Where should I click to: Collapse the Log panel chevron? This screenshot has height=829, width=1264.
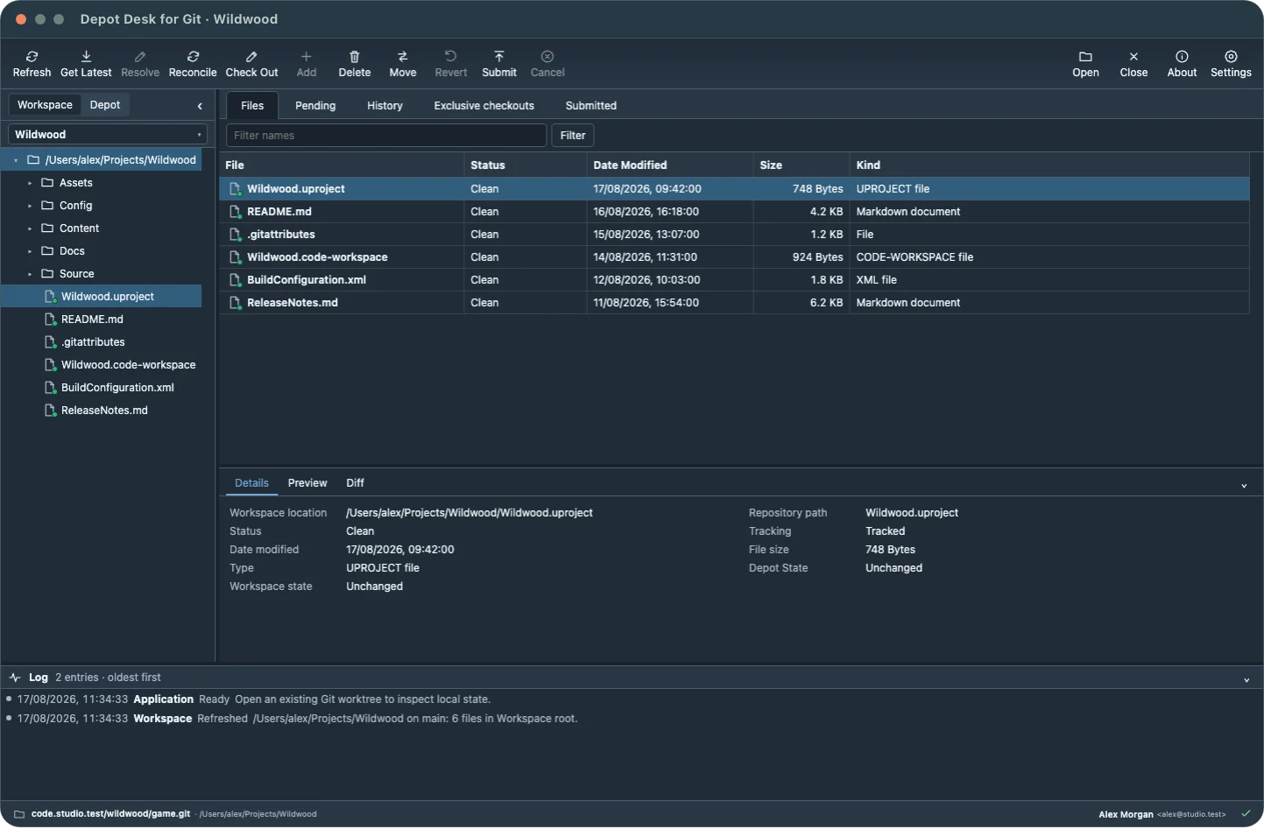(x=1246, y=680)
